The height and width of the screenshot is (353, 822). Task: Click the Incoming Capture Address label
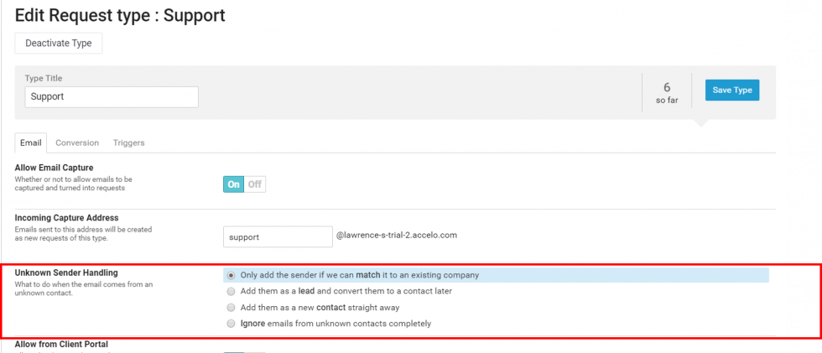coord(69,218)
